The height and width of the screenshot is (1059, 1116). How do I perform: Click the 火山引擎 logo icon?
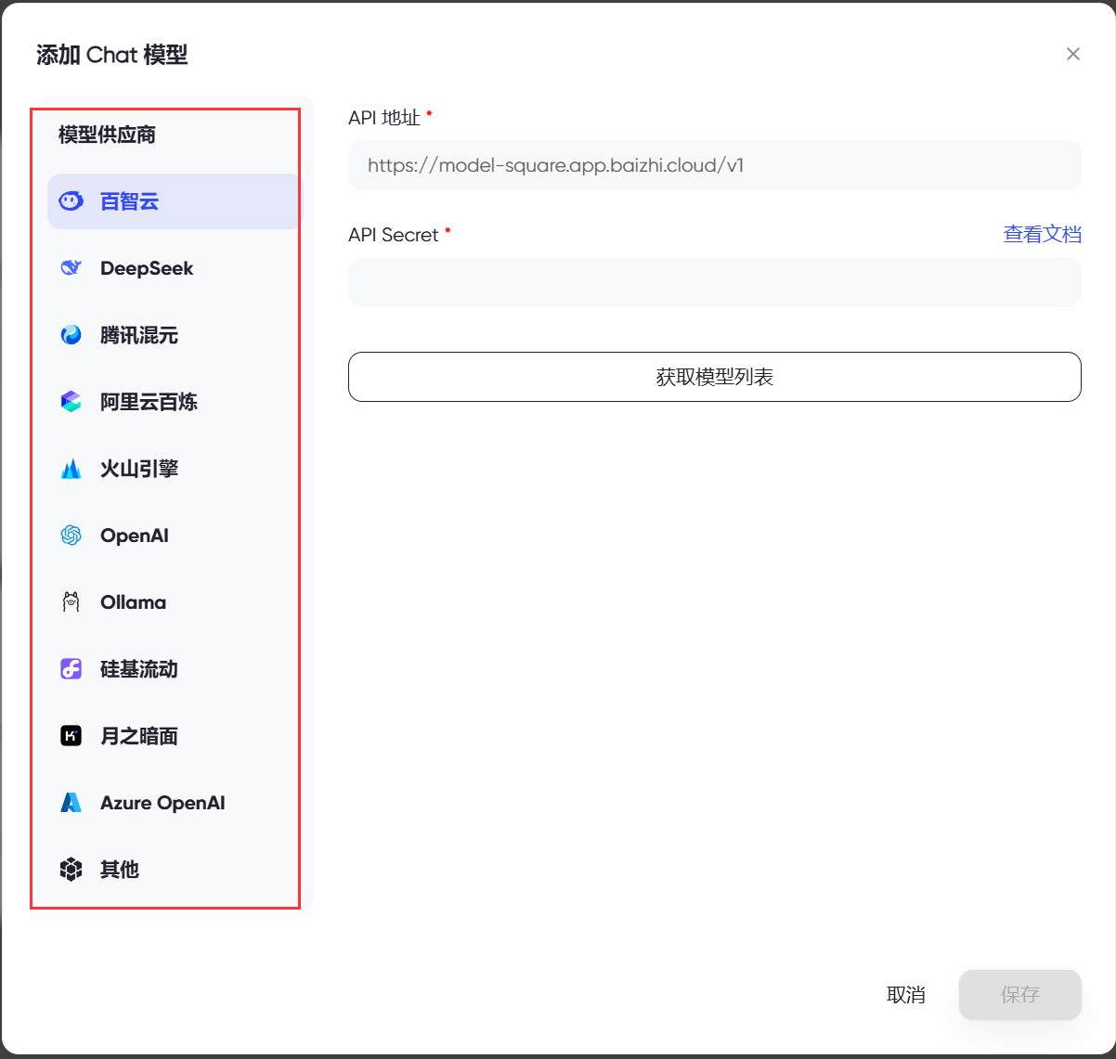pyautogui.click(x=71, y=469)
